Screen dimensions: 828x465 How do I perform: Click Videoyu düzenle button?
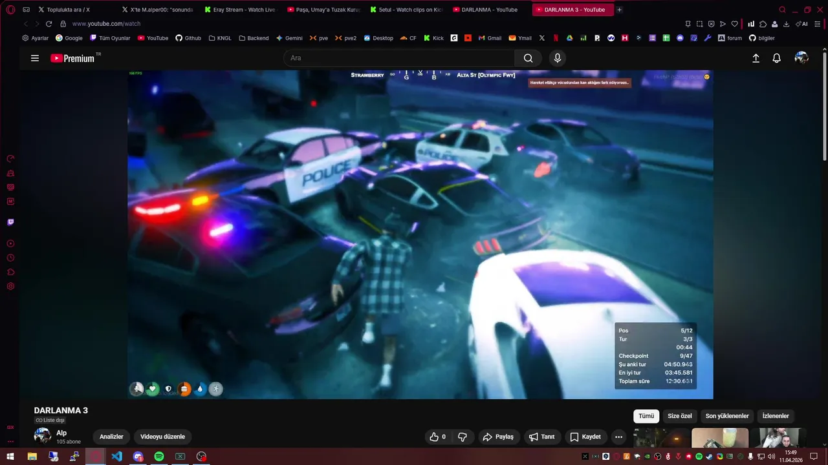162,437
